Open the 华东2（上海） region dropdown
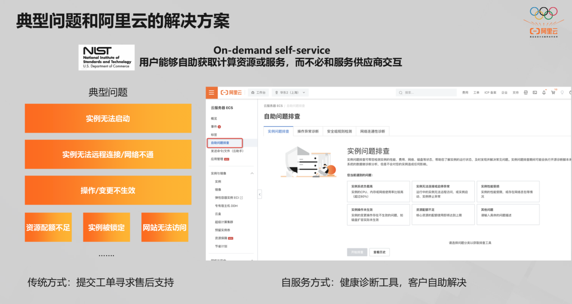 click(291, 92)
